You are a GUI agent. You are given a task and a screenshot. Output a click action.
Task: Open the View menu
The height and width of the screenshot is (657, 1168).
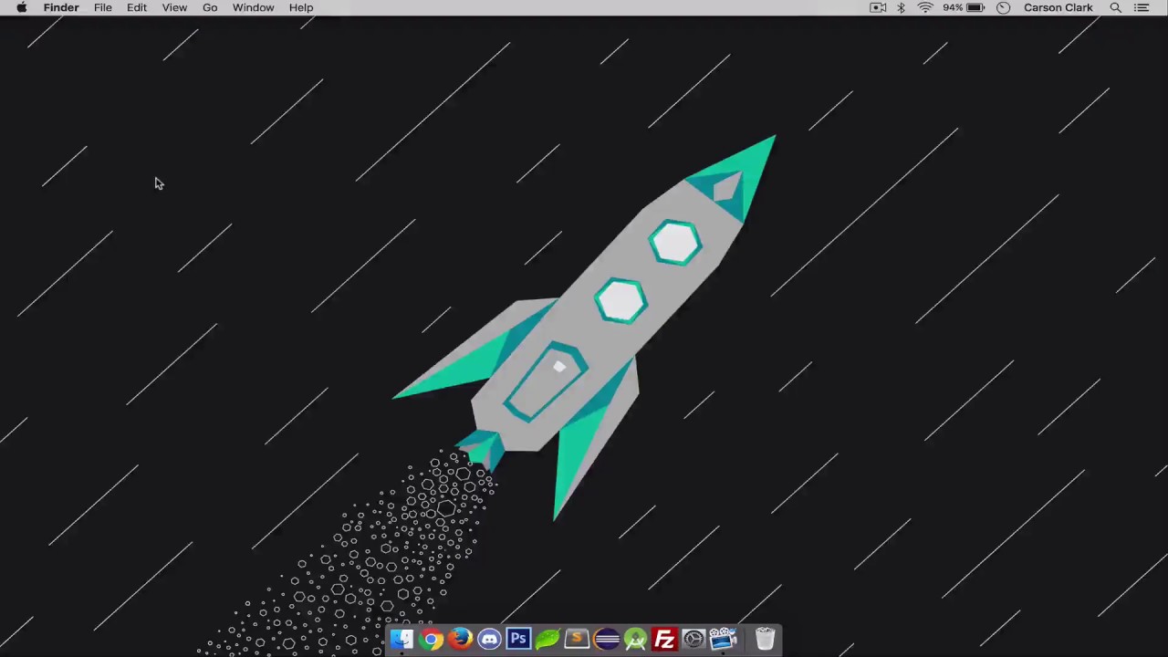pyautogui.click(x=174, y=7)
